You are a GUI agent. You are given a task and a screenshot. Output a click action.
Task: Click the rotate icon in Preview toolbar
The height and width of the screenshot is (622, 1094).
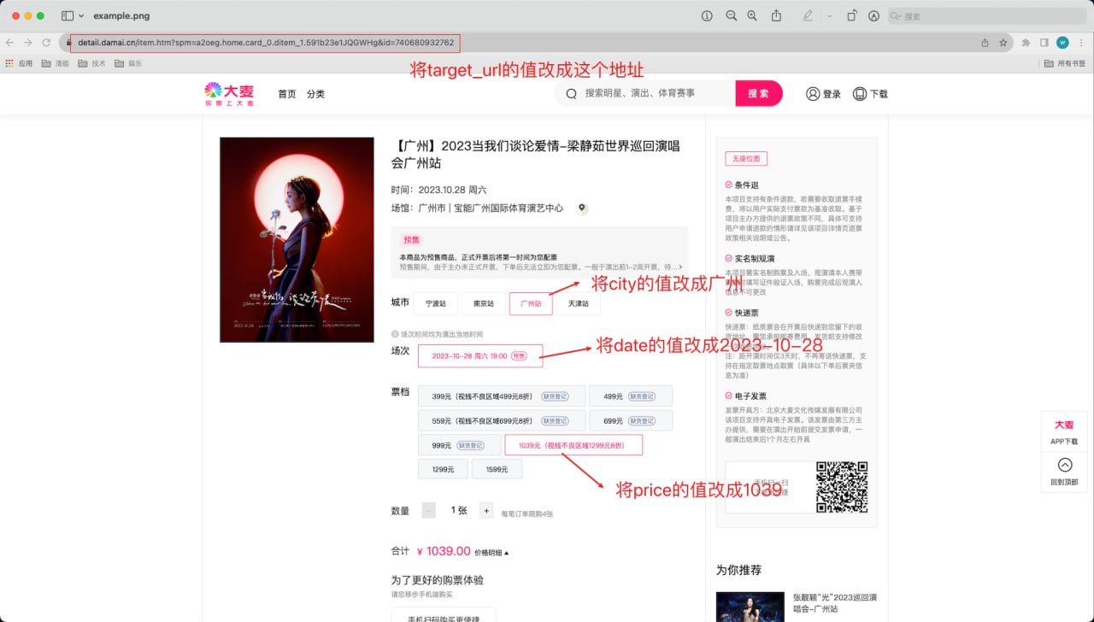tap(852, 15)
